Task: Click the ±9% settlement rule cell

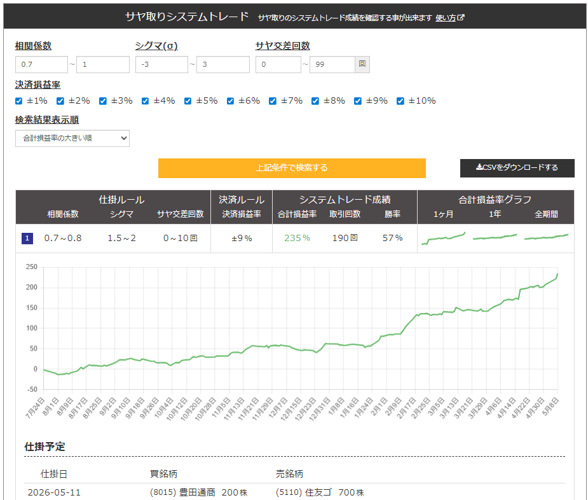Action: (242, 239)
